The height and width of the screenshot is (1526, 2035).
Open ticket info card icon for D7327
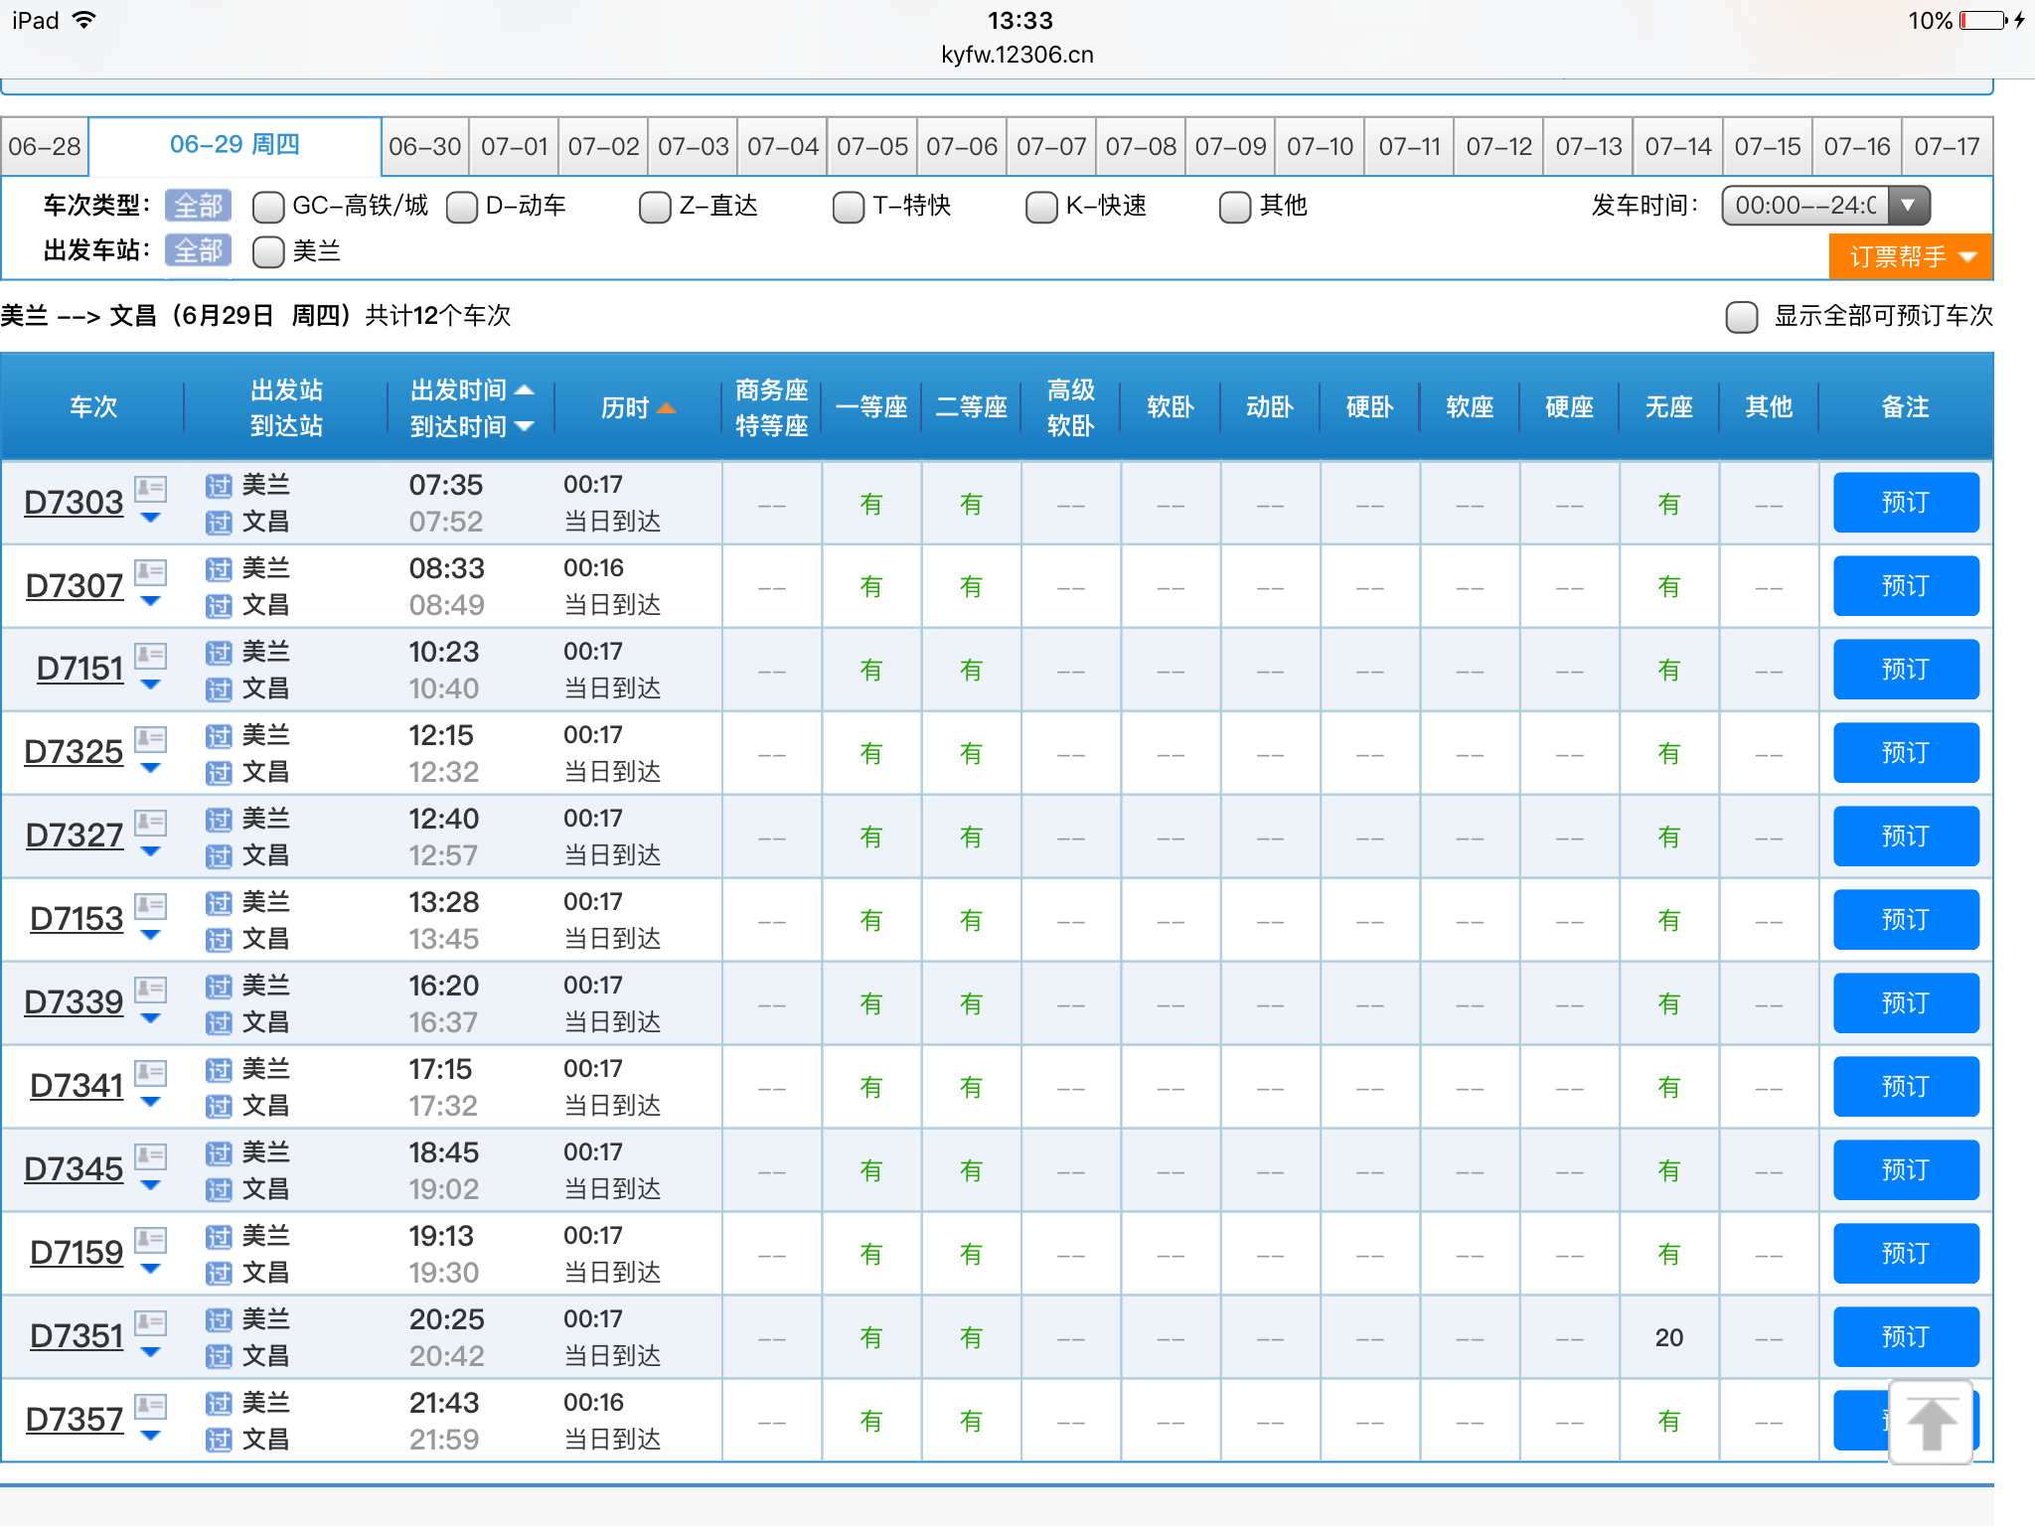150,822
